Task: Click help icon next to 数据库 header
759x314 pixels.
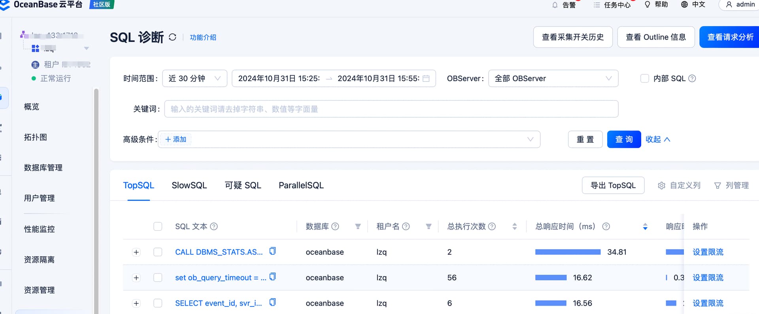Action: click(x=335, y=226)
